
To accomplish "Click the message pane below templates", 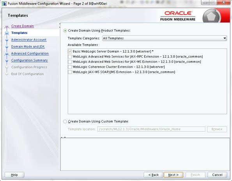I will coord(145,154).
